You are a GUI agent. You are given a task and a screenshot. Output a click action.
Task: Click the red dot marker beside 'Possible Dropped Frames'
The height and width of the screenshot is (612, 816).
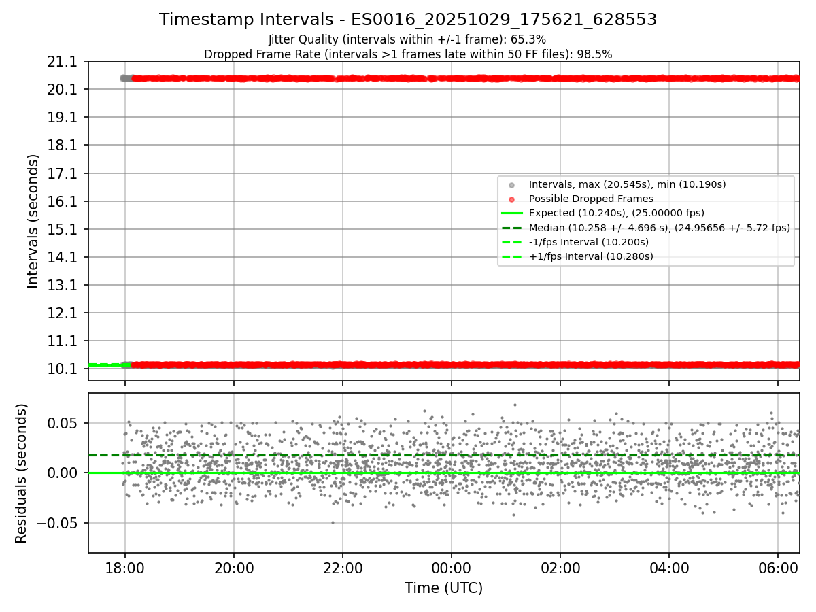pos(512,199)
